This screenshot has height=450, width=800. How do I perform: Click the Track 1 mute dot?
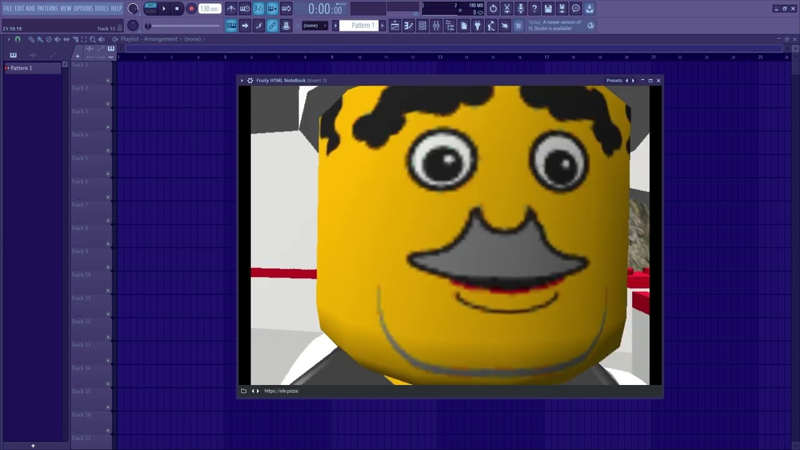[x=107, y=81]
